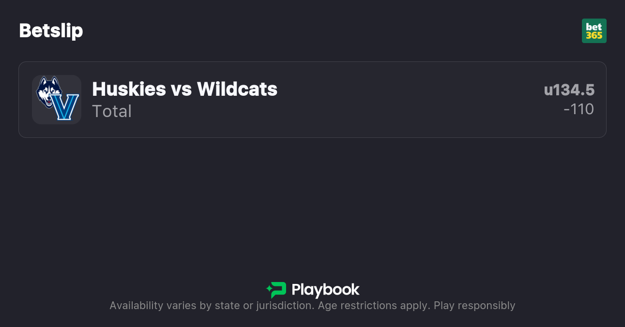
Task: Click the 'Play responsibly' text
Action: (x=474, y=306)
